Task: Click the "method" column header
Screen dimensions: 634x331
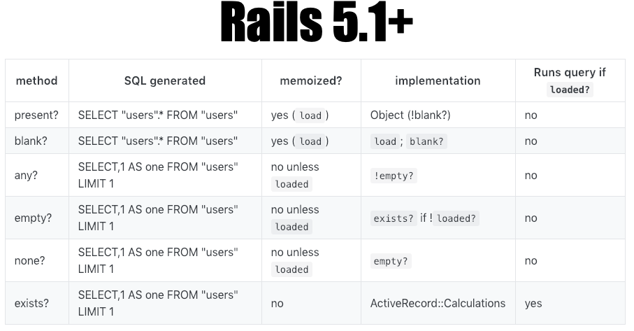Action: pos(36,80)
